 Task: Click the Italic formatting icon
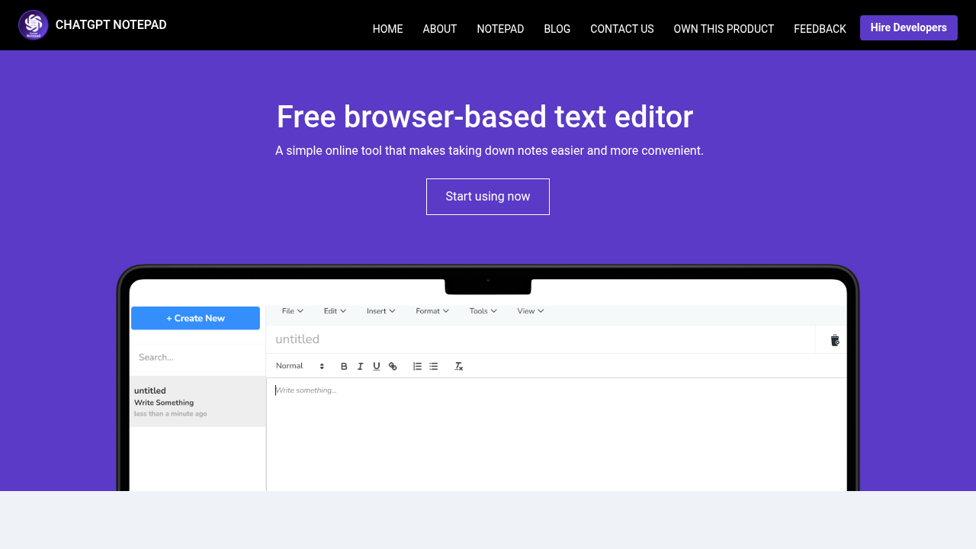pyautogui.click(x=361, y=366)
